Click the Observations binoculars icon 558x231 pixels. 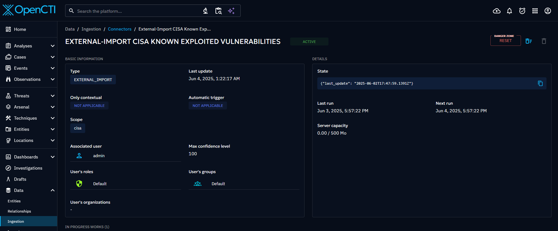[8, 79]
